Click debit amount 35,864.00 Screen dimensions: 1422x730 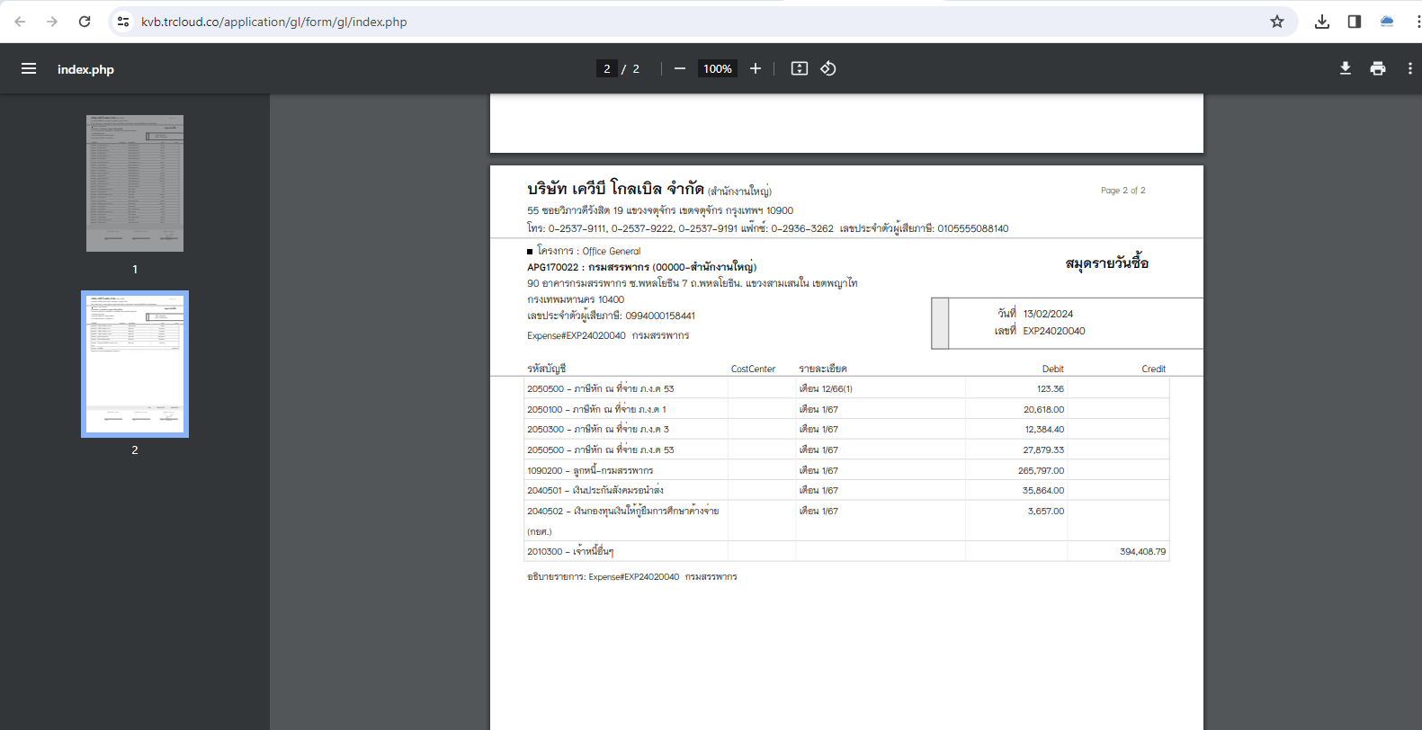click(1043, 491)
